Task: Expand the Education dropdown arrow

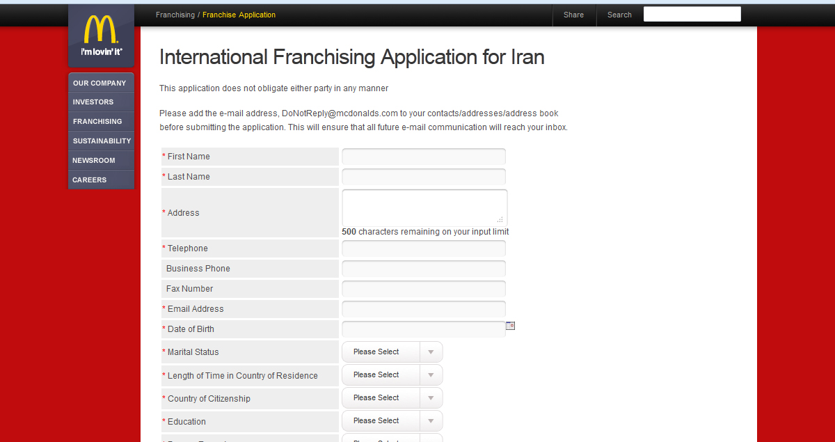Action: point(431,421)
